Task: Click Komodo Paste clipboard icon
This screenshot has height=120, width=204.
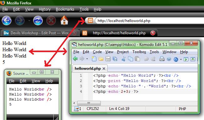Action: [x=137, y=59]
